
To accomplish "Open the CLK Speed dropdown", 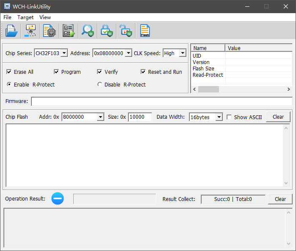I will click(x=183, y=53).
